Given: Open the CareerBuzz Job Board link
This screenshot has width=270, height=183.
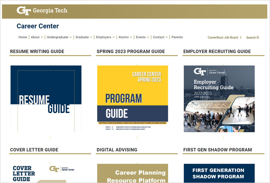Looking at the screenshot, I should click(x=223, y=37).
